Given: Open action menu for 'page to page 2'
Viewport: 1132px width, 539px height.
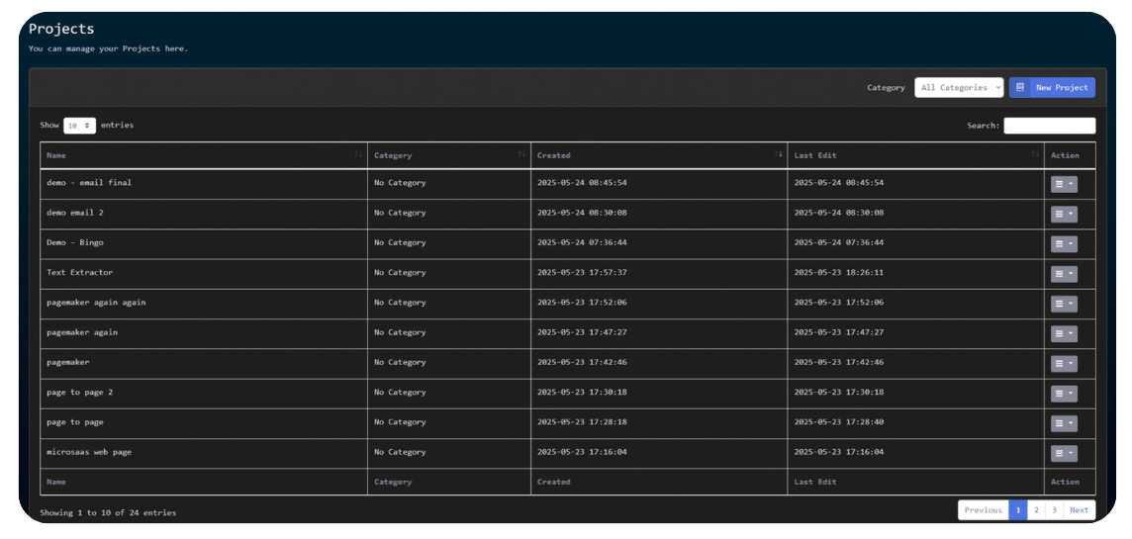Looking at the screenshot, I should pos(1064,394).
